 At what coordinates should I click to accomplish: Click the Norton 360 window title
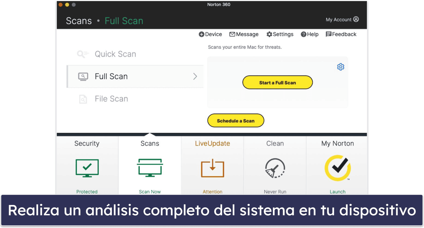219,5
